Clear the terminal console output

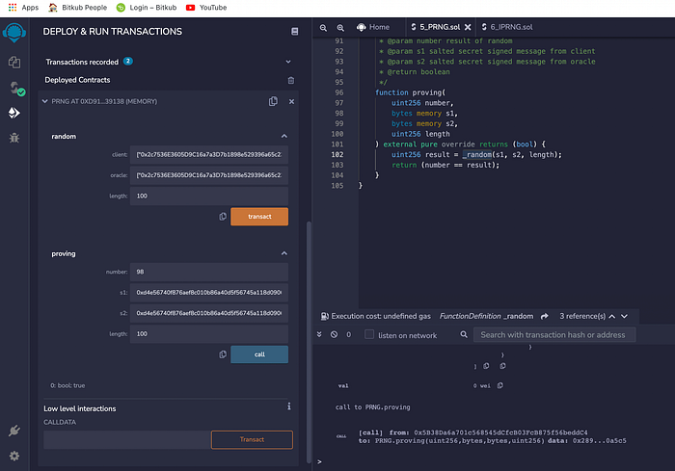(334, 334)
